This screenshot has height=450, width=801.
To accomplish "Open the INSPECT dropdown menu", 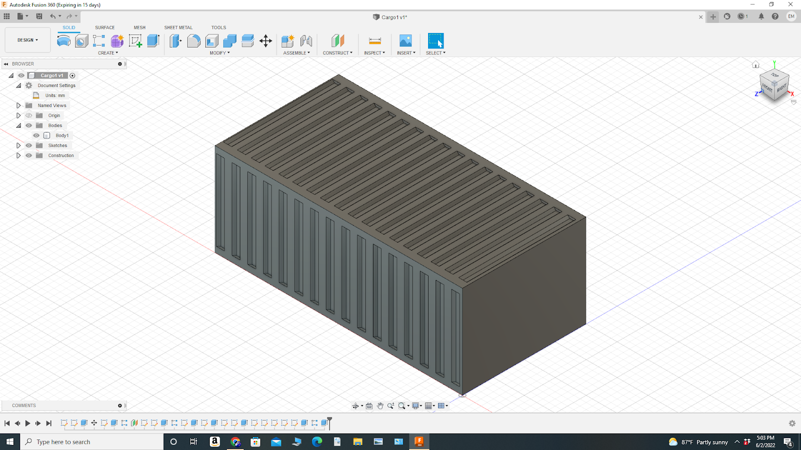I will (374, 53).
